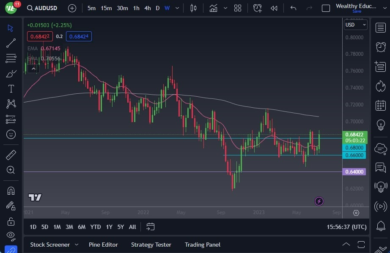Expand the timeframe dropdown next to W
The height and width of the screenshot is (253, 390).
(176, 8)
